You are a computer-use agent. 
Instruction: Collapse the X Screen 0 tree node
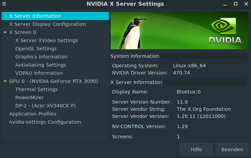[5, 32]
